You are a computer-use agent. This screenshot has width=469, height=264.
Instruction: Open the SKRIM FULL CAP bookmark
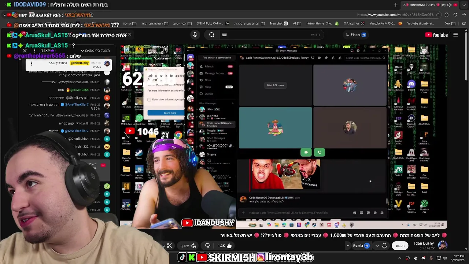point(213,23)
